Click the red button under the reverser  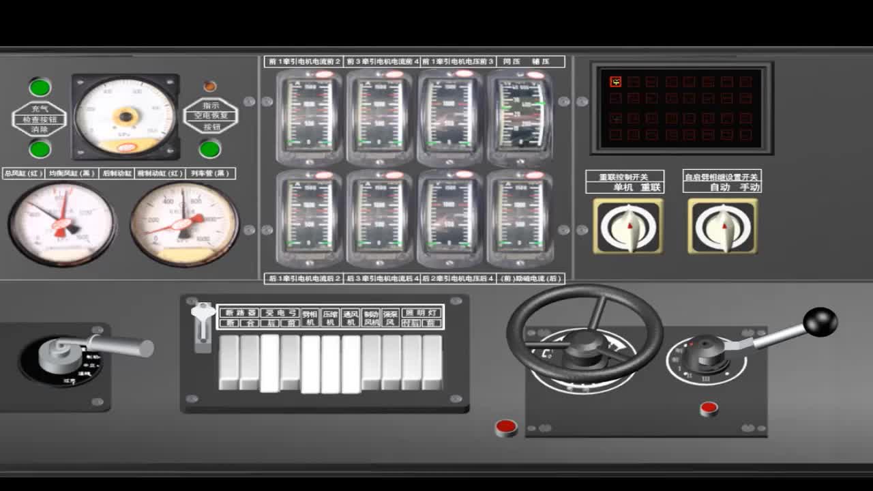pos(709,408)
